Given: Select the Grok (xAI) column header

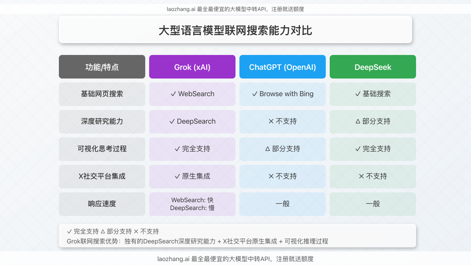Looking at the screenshot, I should (192, 67).
